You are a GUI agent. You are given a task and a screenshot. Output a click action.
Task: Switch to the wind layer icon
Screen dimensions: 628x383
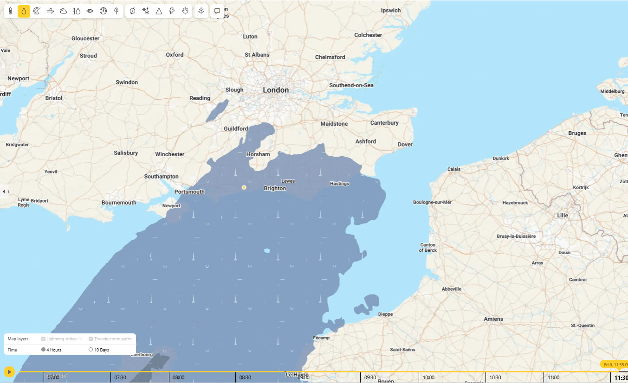(50, 11)
